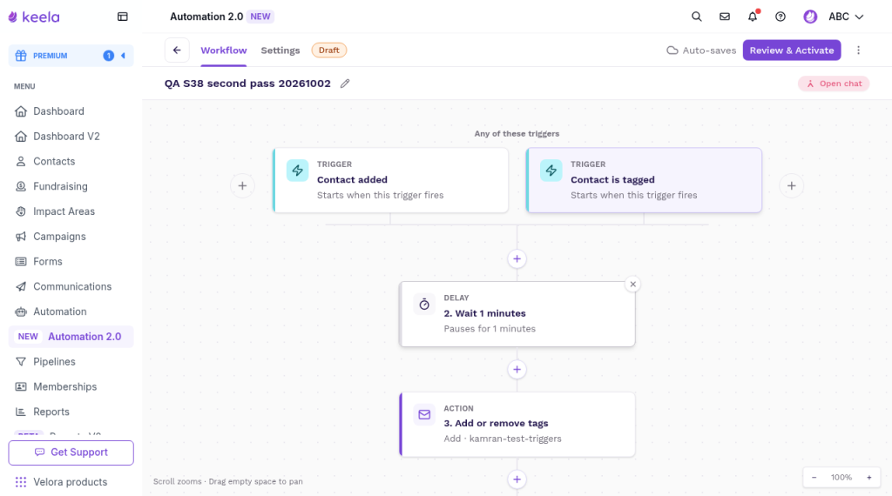The width and height of the screenshot is (892, 496).
Task: Click lightning icon on Contact is tagged
Action: click(551, 171)
